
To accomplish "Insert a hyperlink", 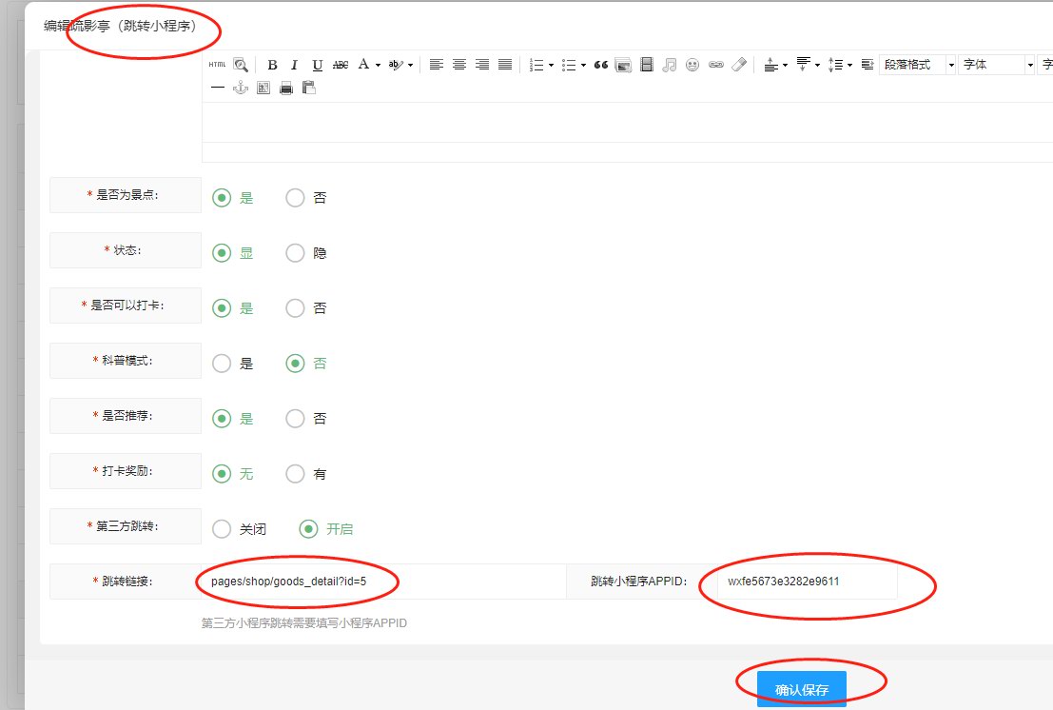I will click(x=716, y=65).
